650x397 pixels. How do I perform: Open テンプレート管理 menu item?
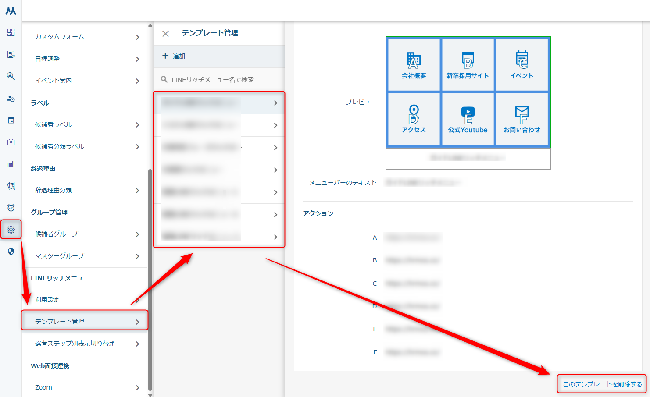(85, 321)
